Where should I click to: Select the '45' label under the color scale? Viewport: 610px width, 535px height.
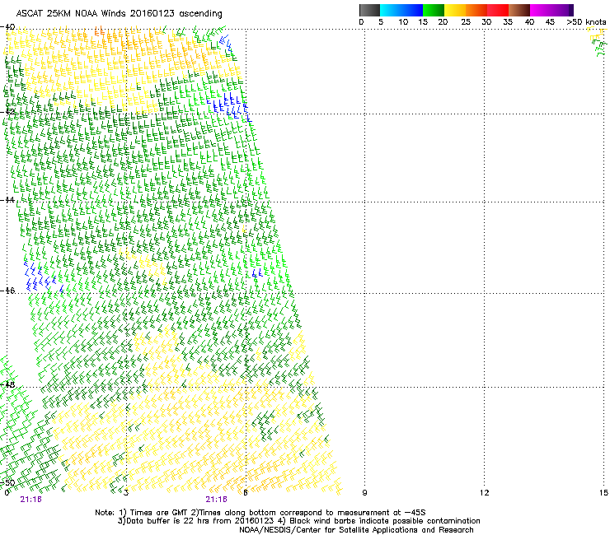pos(550,22)
